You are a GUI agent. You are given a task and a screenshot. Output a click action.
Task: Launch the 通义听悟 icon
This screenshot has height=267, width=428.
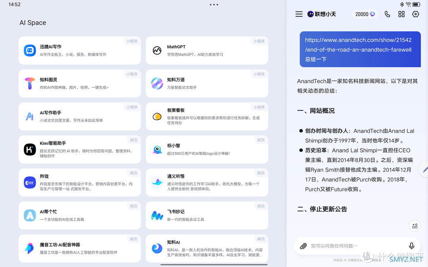157,182
